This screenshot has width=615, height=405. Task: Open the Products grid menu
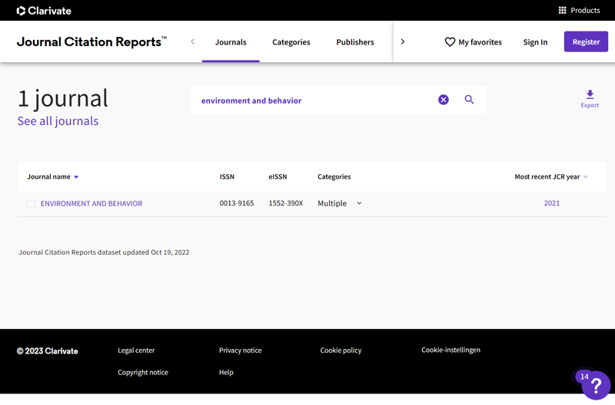(579, 11)
